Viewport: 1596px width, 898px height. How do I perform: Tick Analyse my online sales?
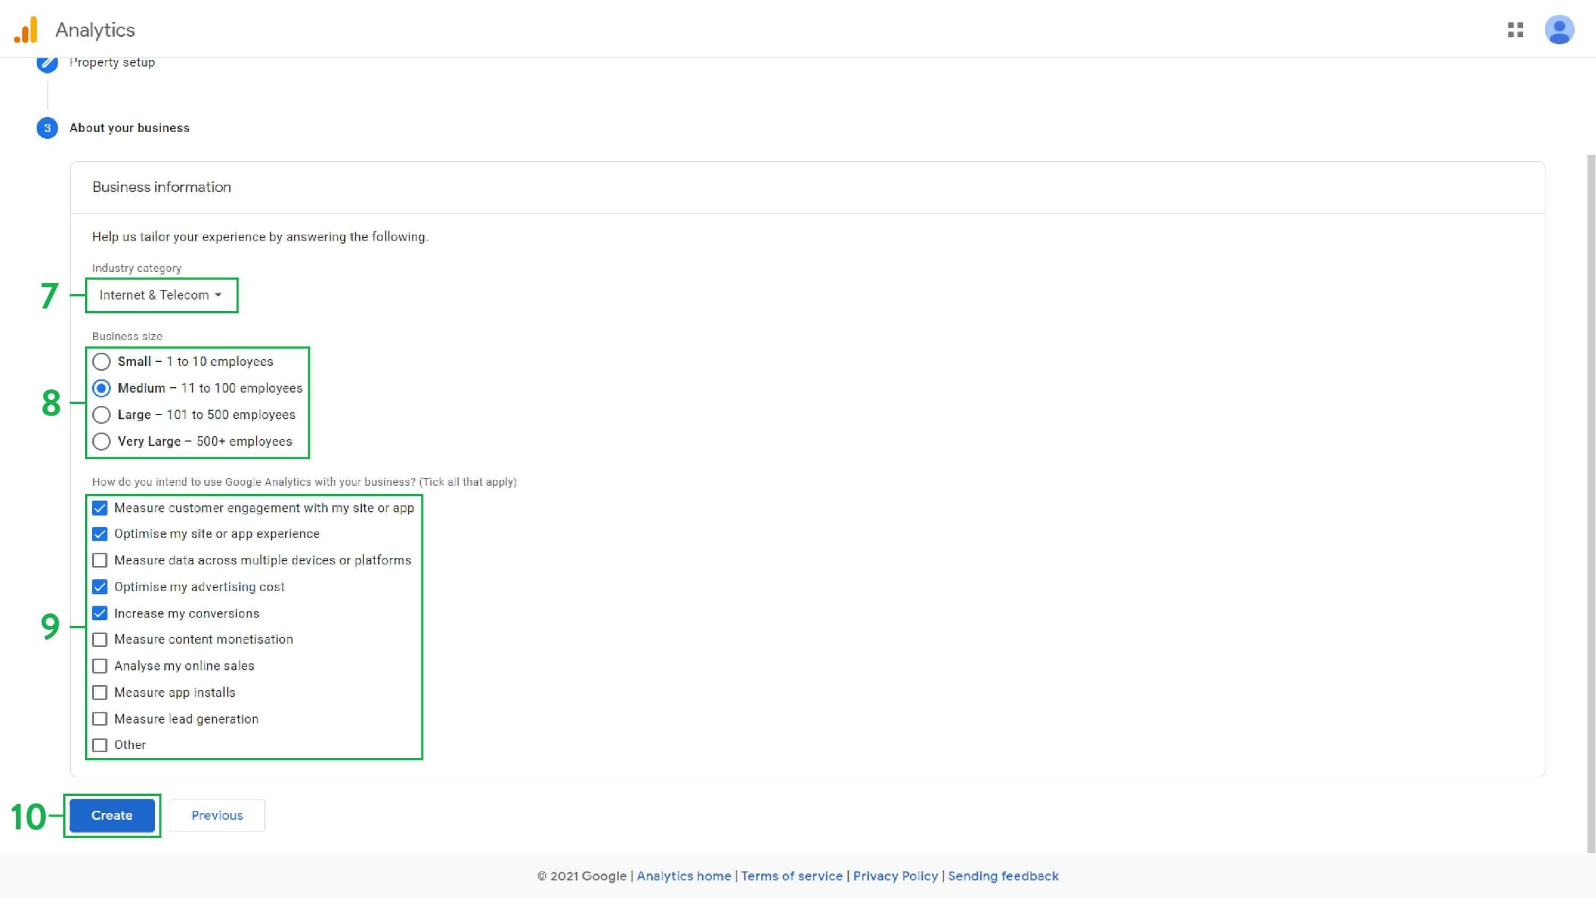[x=100, y=666]
